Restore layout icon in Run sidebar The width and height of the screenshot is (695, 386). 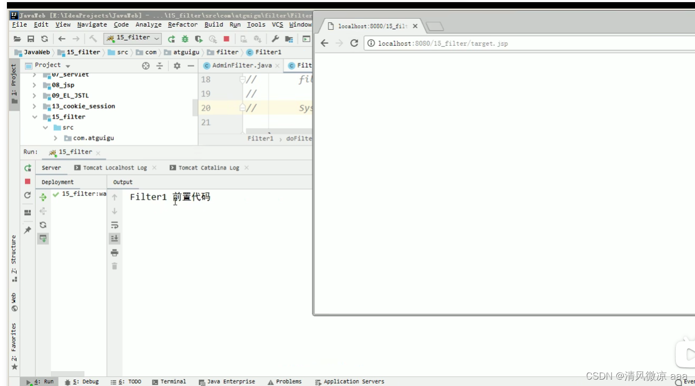click(28, 212)
